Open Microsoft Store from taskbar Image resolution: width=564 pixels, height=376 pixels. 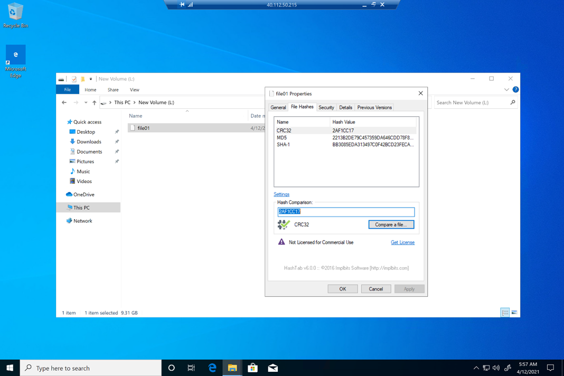point(252,368)
